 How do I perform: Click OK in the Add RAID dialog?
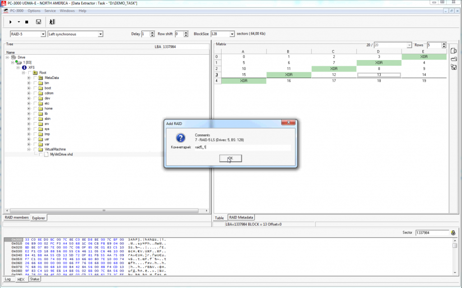pos(230,158)
